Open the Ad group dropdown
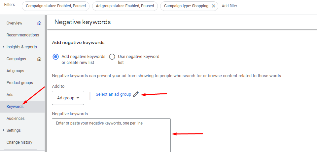This screenshot has width=317, height=152. [x=68, y=98]
